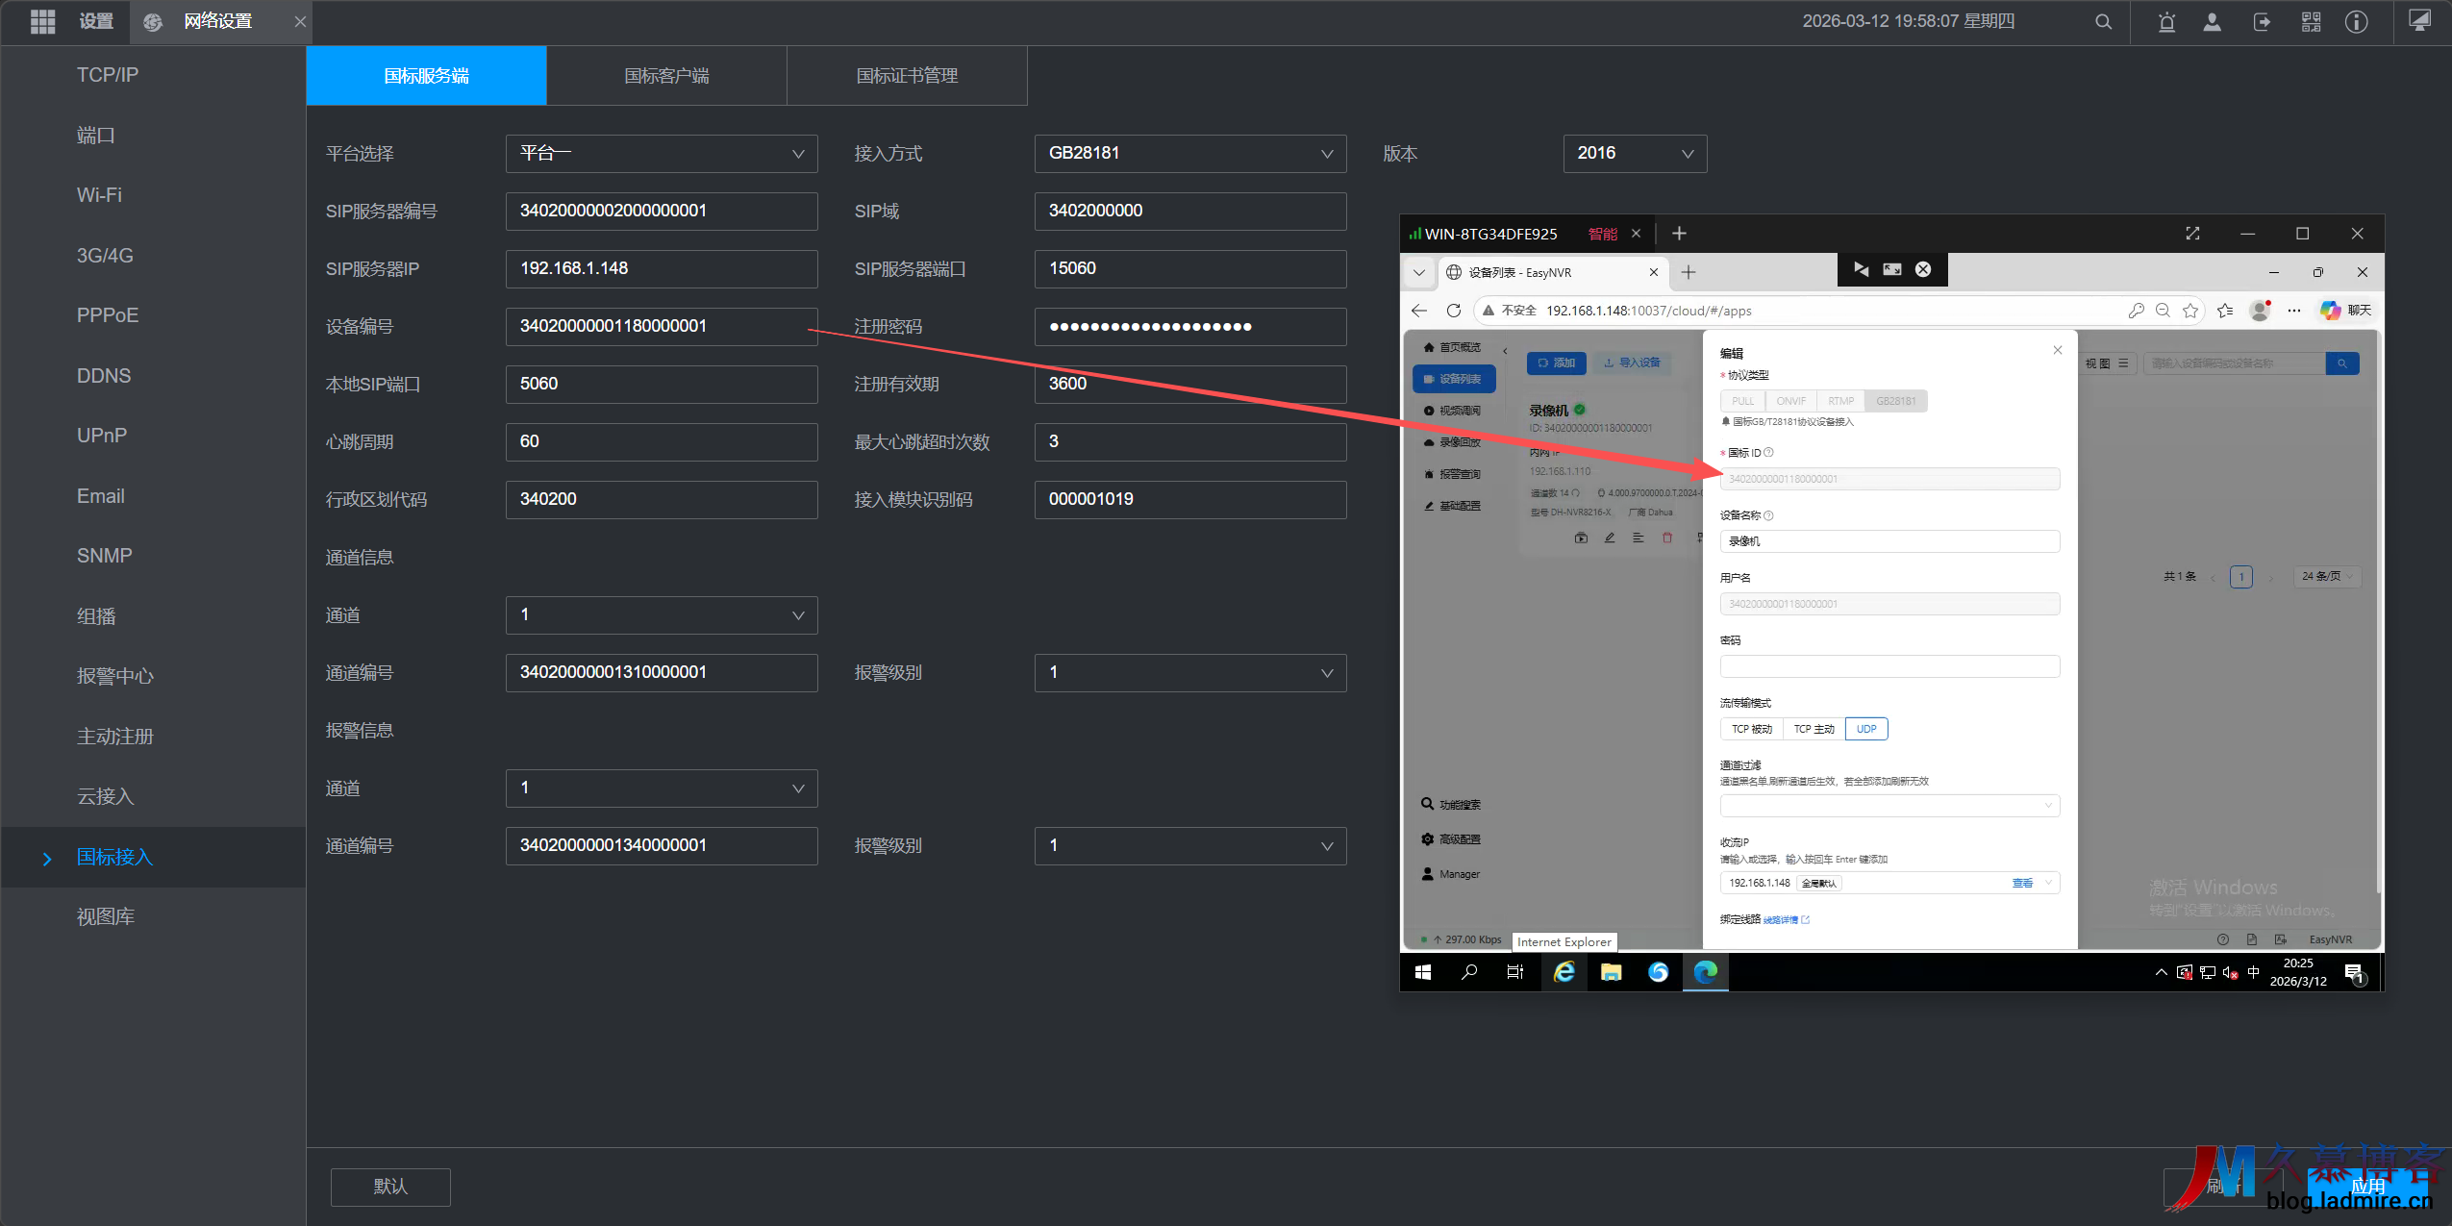Click the SIP服务器IP input field
This screenshot has height=1226, width=2452.
[x=662, y=269]
